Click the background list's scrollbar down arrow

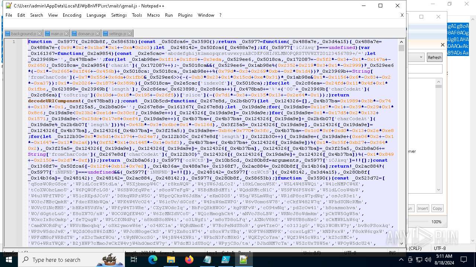point(439,189)
